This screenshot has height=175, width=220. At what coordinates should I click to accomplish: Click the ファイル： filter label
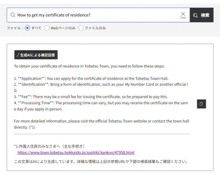(15, 28)
